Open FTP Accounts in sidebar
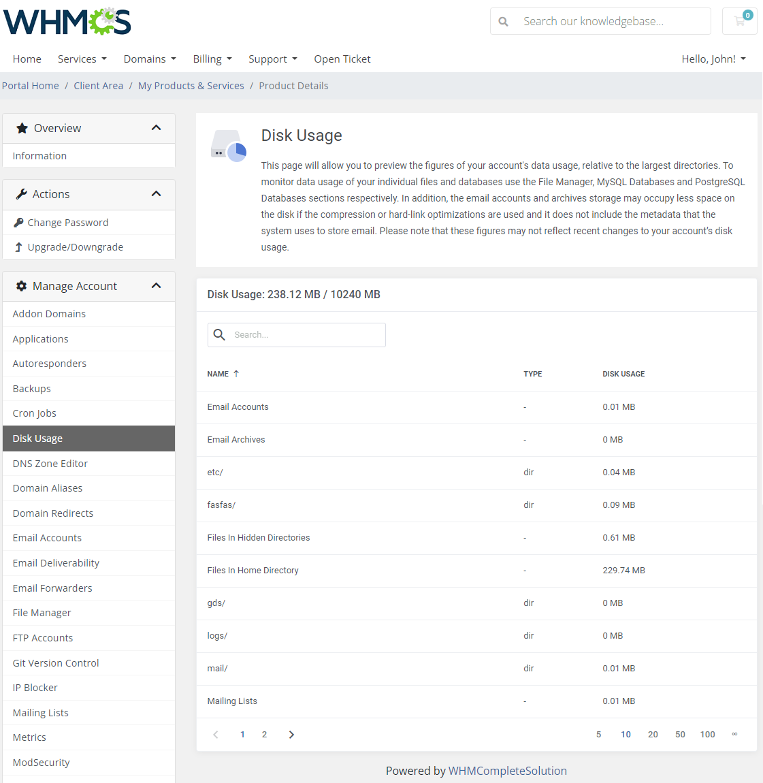 (89, 638)
